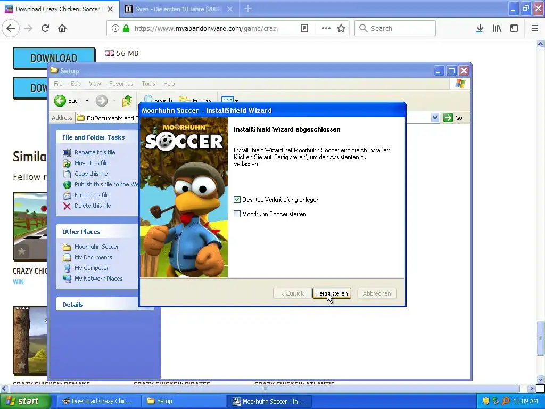The height and width of the screenshot is (409, 545).
Task: Switch to Download Crazy Chic... taskbar item
Action: point(98,401)
